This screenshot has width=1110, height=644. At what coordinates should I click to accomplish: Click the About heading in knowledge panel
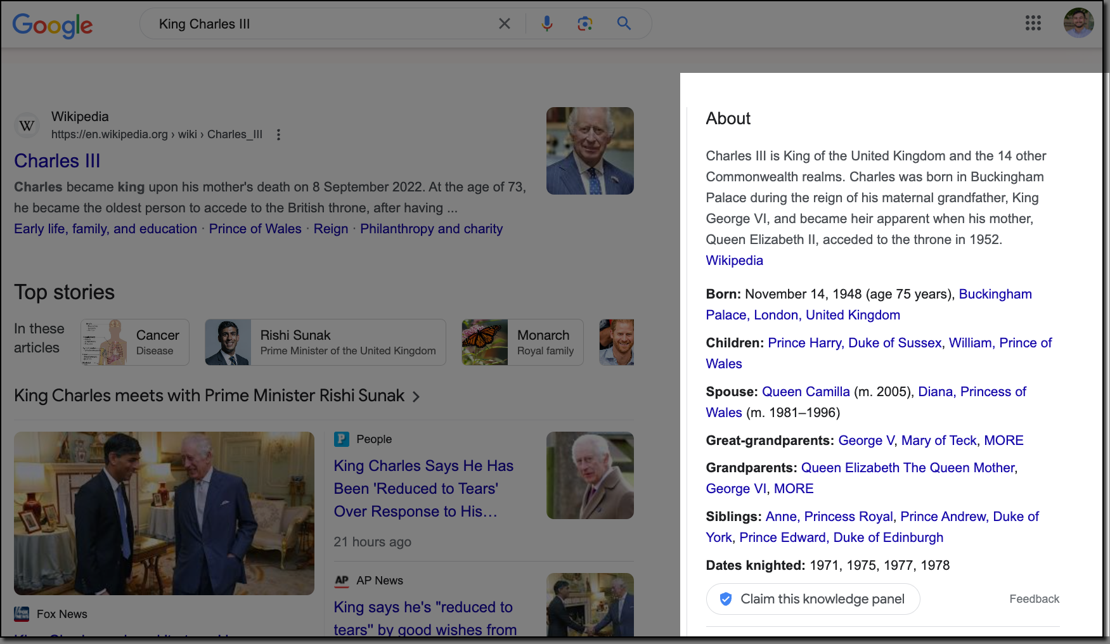point(728,119)
